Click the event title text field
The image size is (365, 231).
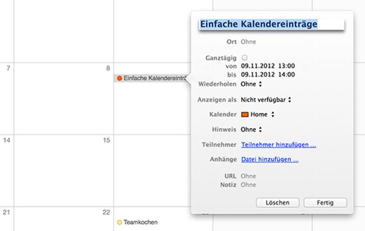272,24
